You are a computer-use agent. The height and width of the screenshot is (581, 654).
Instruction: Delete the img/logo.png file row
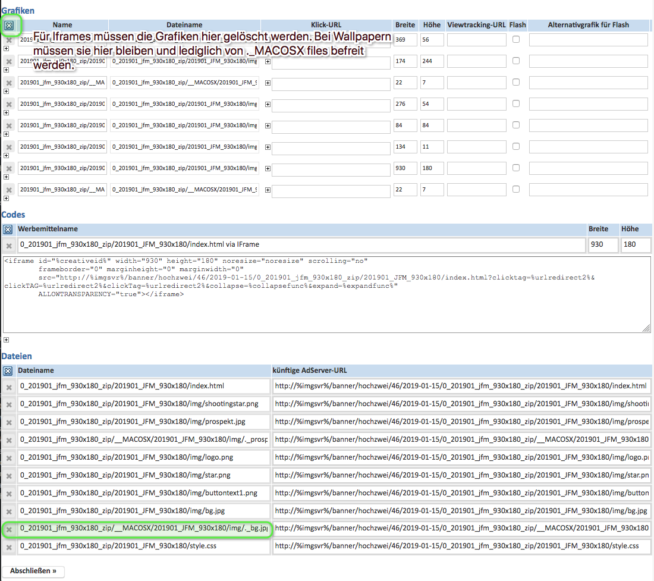click(x=9, y=458)
